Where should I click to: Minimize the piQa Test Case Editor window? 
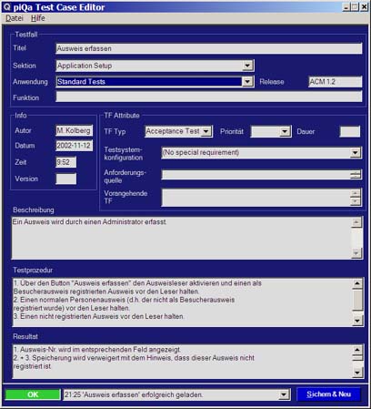pos(346,7)
